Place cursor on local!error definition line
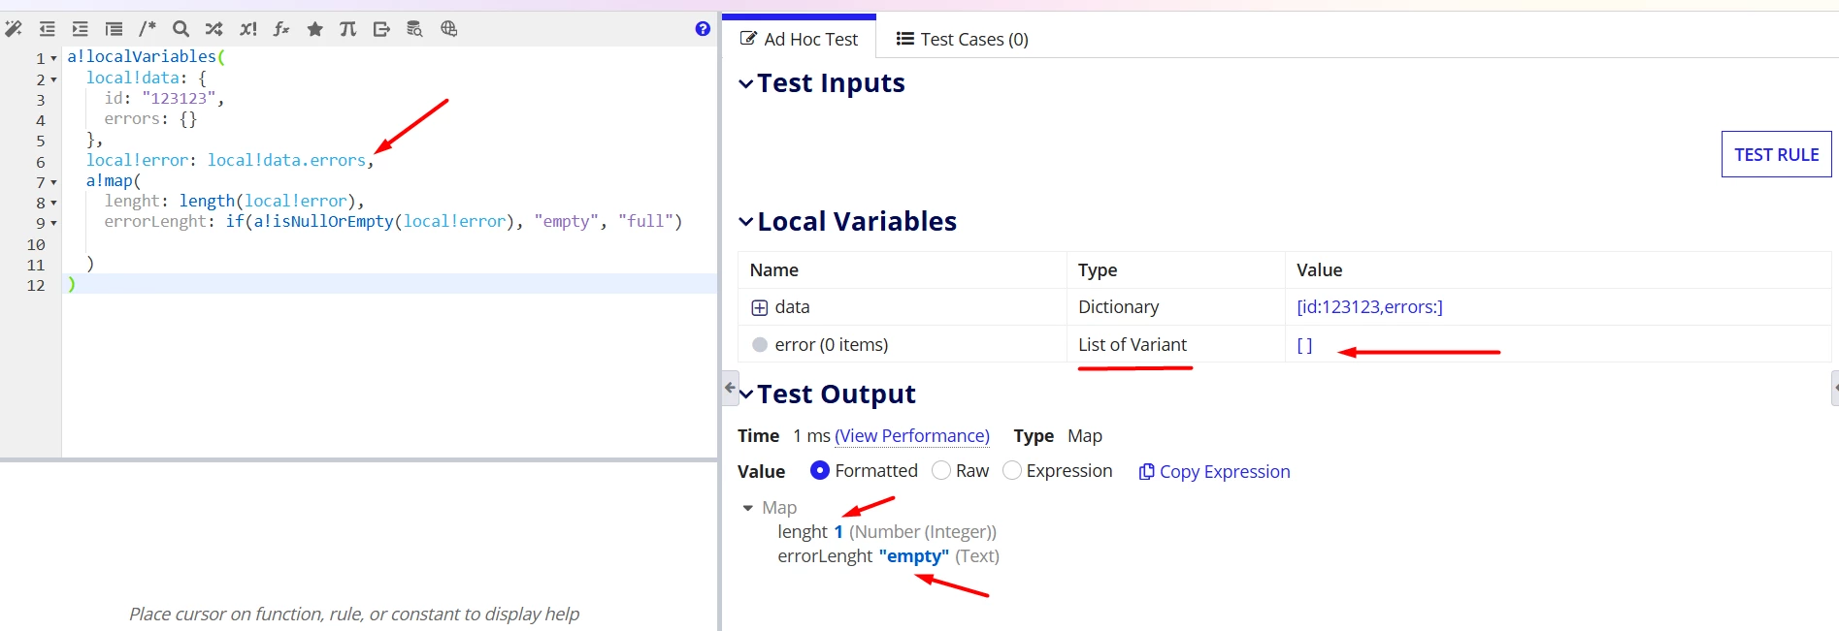Viewport: 1839px width, 631px height. click(230, 161)
